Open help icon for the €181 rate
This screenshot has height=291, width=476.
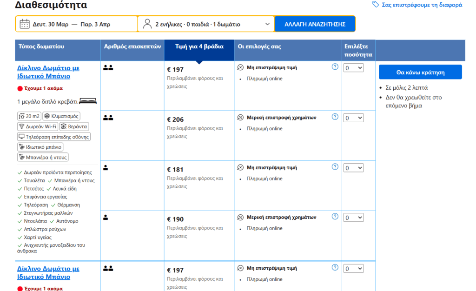coord(335,167)
